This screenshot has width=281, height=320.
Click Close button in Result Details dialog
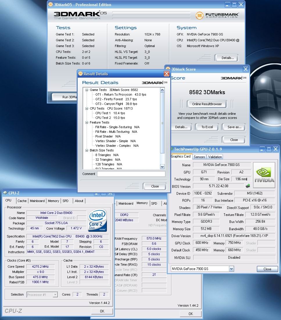[x=155, y=186]
